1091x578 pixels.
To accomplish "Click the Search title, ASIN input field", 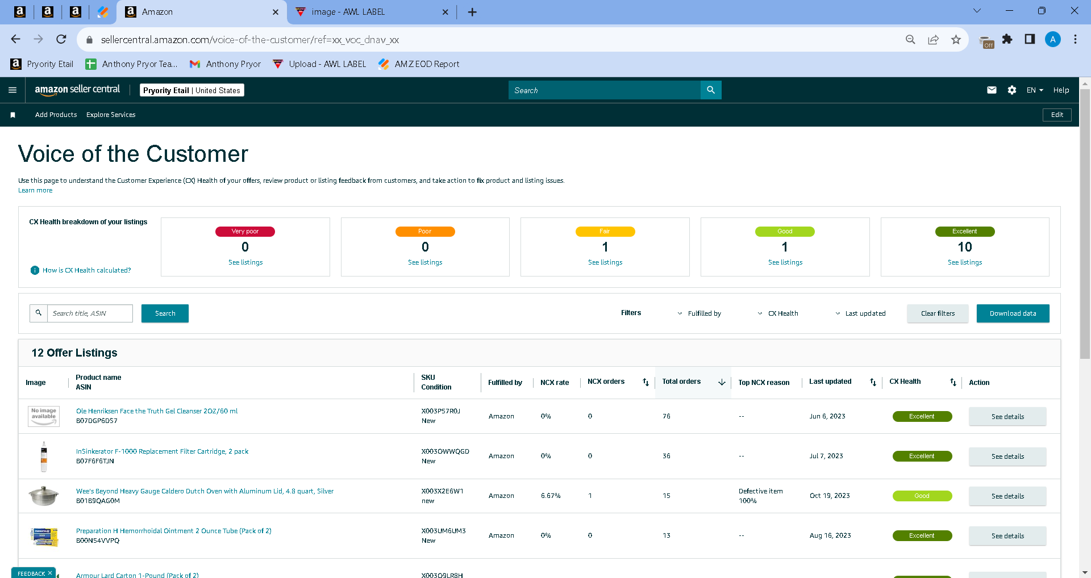I will click(x=90, y=313).
